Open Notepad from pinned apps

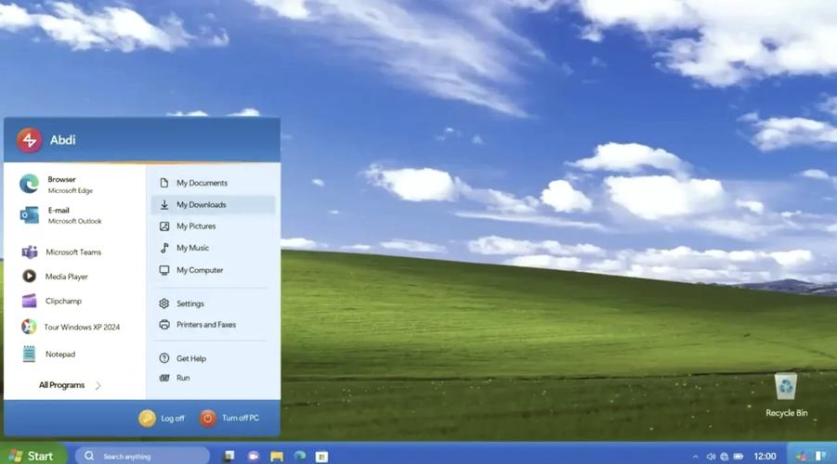click(48, 354)
